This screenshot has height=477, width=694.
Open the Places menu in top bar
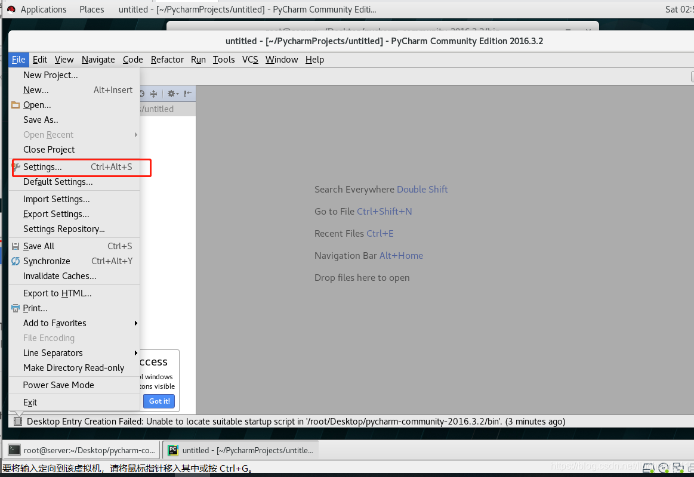click(x=92, y=10)
